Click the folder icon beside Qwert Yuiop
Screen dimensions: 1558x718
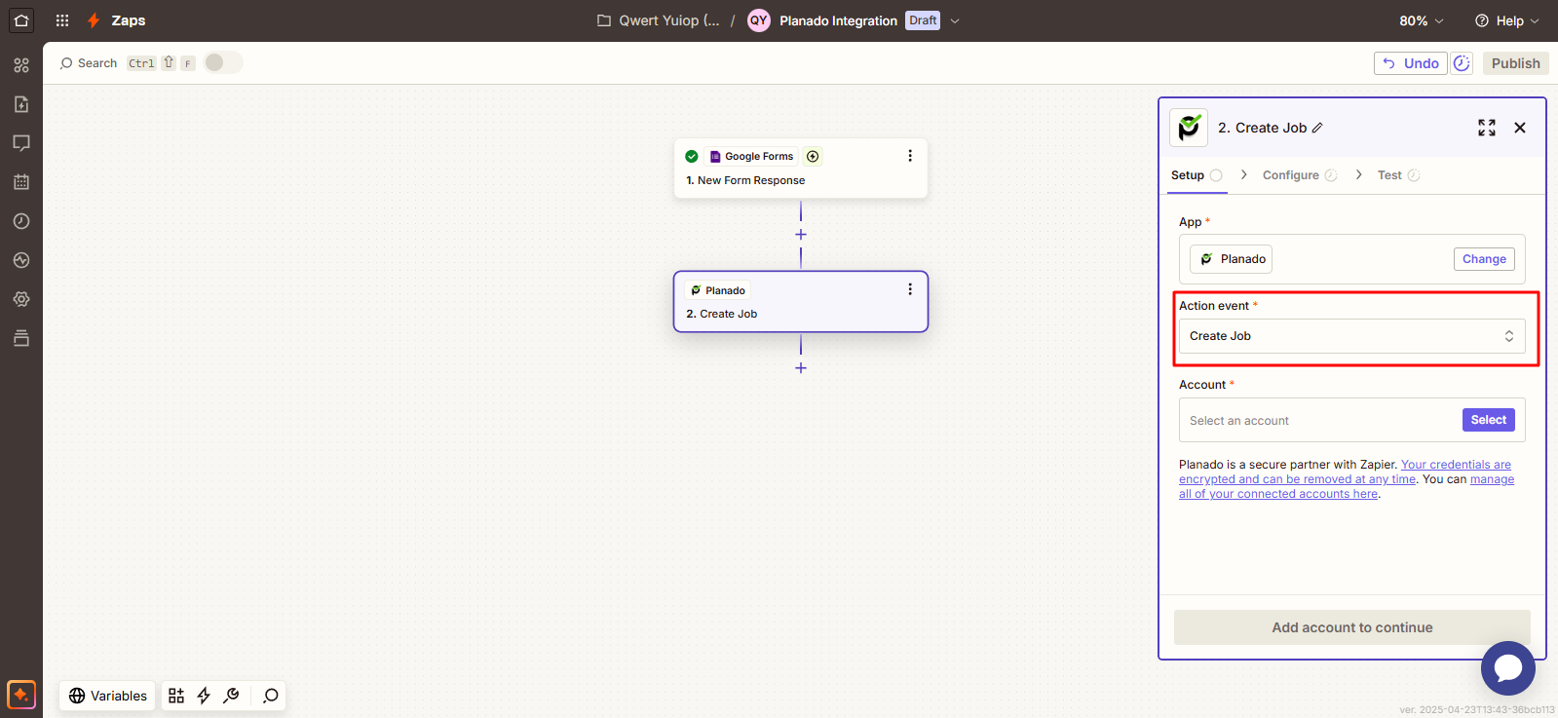pos(604,20)
